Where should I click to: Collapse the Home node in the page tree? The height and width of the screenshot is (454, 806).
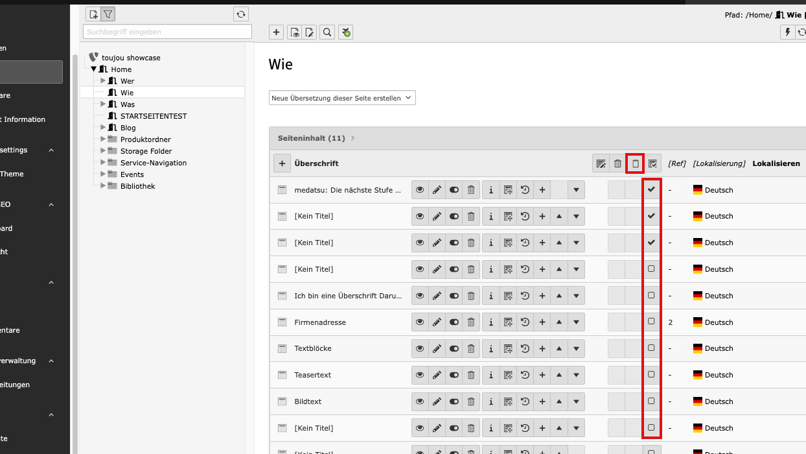[93, 69]
